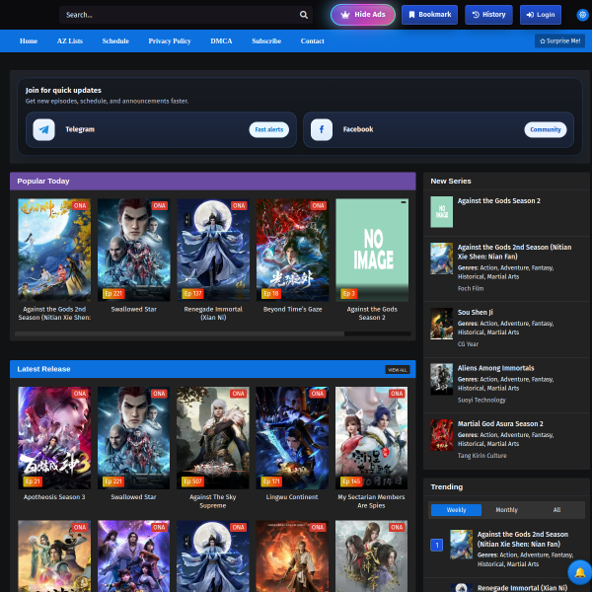
Task: Open Swallowed Star poster in Latest Release
Action: tap(133, 438)
